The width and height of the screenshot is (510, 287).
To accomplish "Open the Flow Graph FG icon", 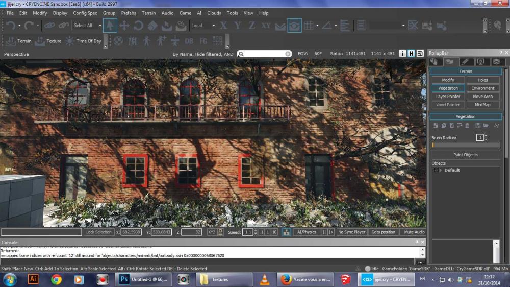I will click(203, 41).
